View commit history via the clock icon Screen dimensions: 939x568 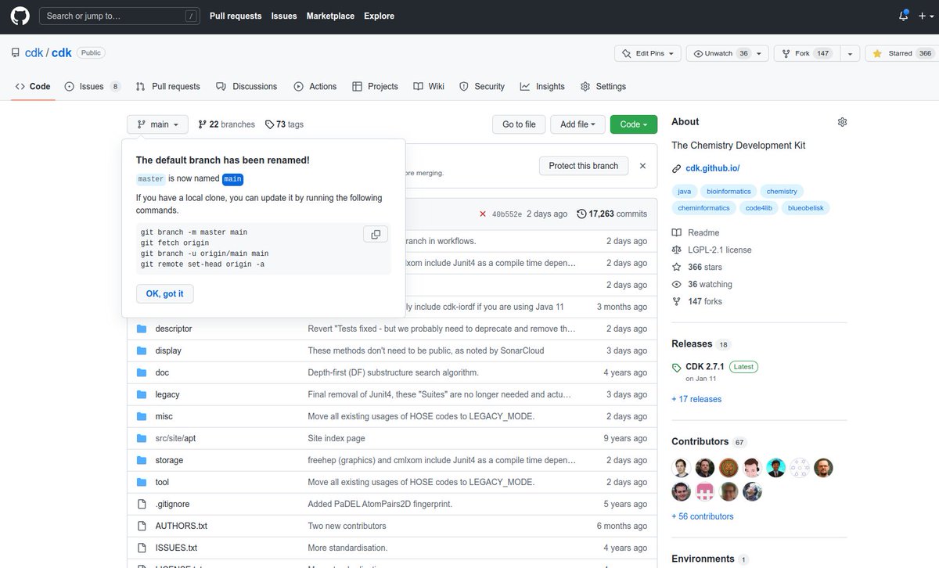point(581,214)
